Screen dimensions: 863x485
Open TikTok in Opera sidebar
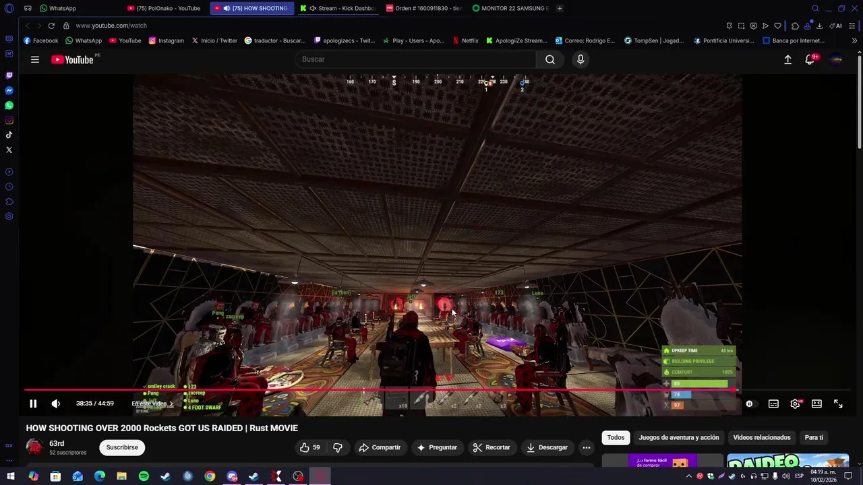(x=9, y=135)
